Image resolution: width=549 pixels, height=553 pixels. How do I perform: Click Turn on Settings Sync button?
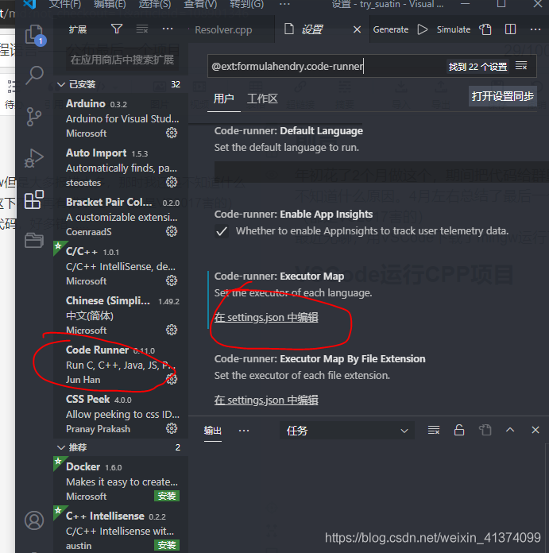click(502, 96)
